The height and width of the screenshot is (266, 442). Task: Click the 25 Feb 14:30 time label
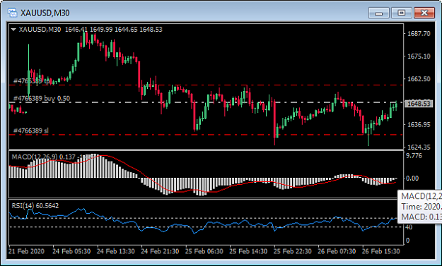point(248,250)
